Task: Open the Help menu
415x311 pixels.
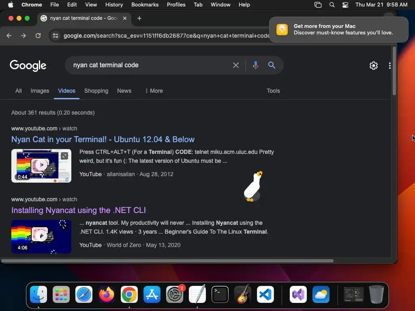Action: pyautogui.click(x=244, y=4)
